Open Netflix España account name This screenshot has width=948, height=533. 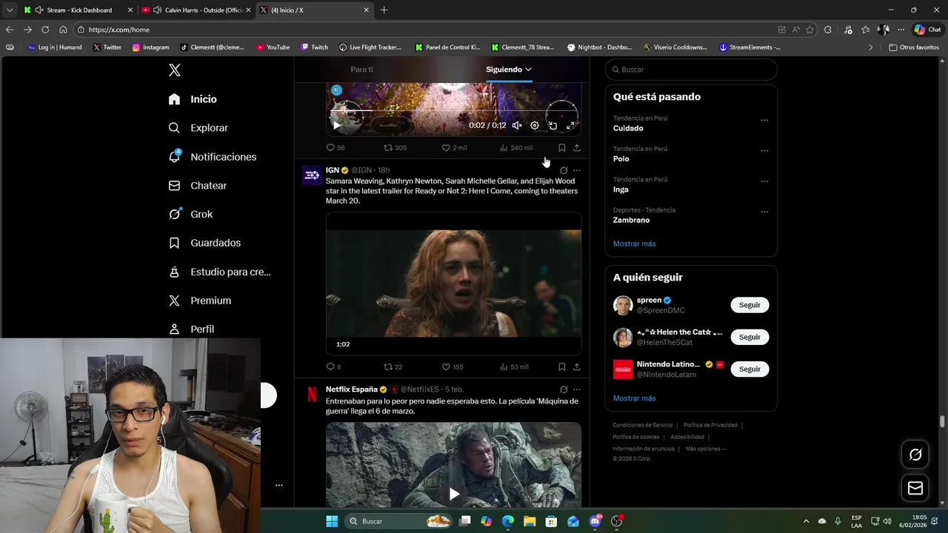click(352, 389)
